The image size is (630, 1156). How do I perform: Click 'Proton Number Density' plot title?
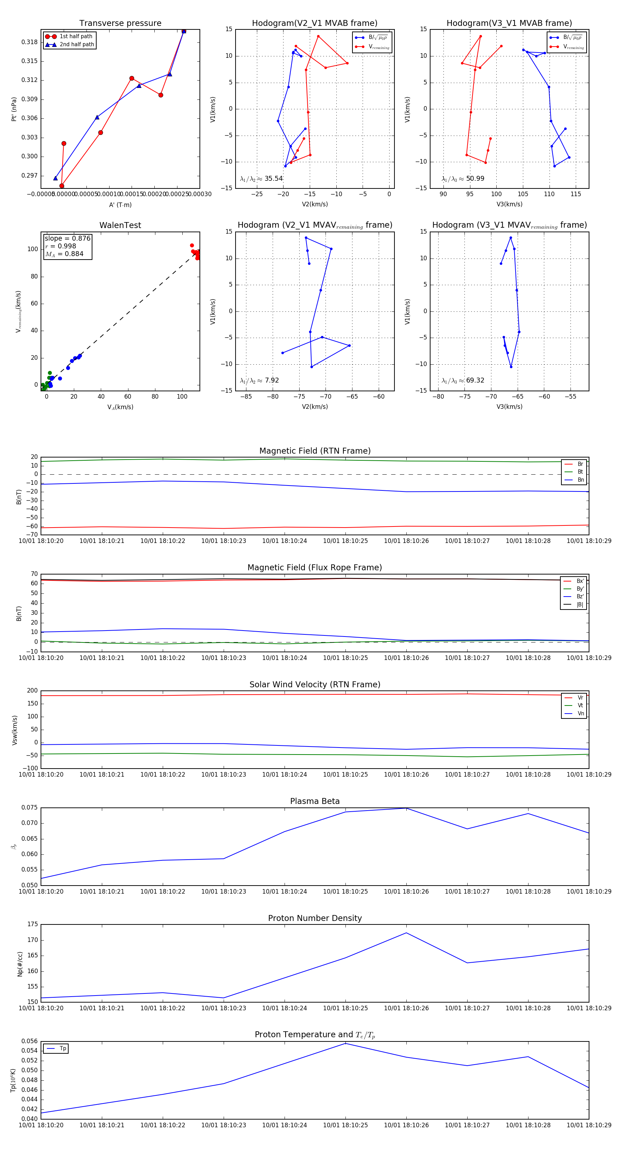coord(315,918)
